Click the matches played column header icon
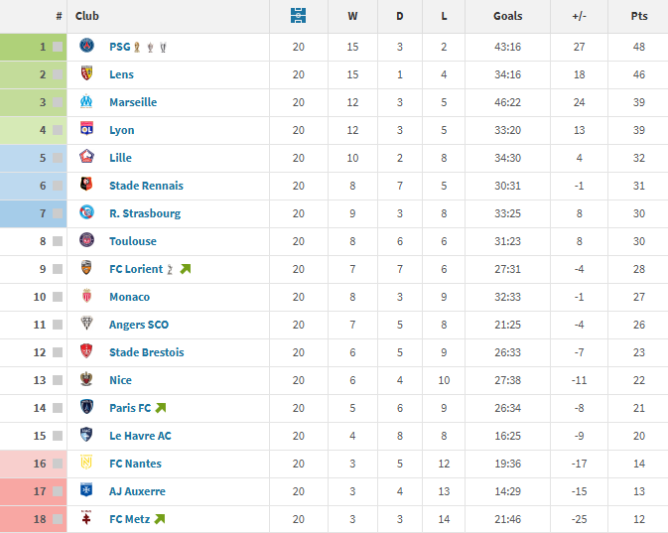The width and height of the screenshot is (668, 533). coord(299,16)
